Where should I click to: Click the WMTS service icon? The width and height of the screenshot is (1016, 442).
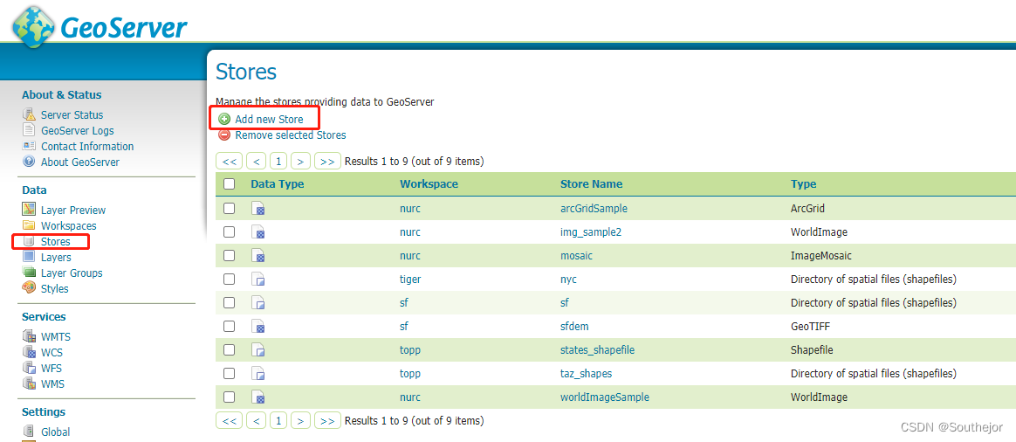click(29, 336)
